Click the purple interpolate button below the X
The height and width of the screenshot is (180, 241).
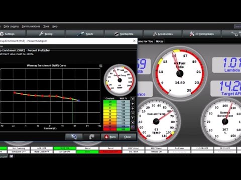coord(133,127)
